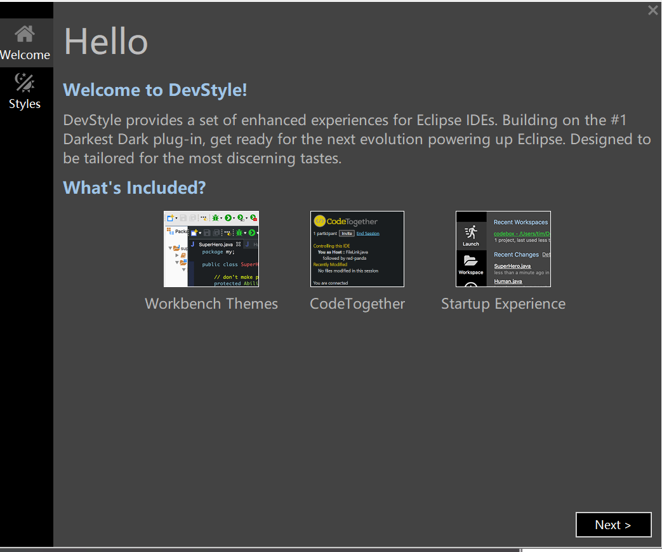662x552 pixels.
Task: Click the Workbench Themes caption text
Action: click(x=211, y=304)
